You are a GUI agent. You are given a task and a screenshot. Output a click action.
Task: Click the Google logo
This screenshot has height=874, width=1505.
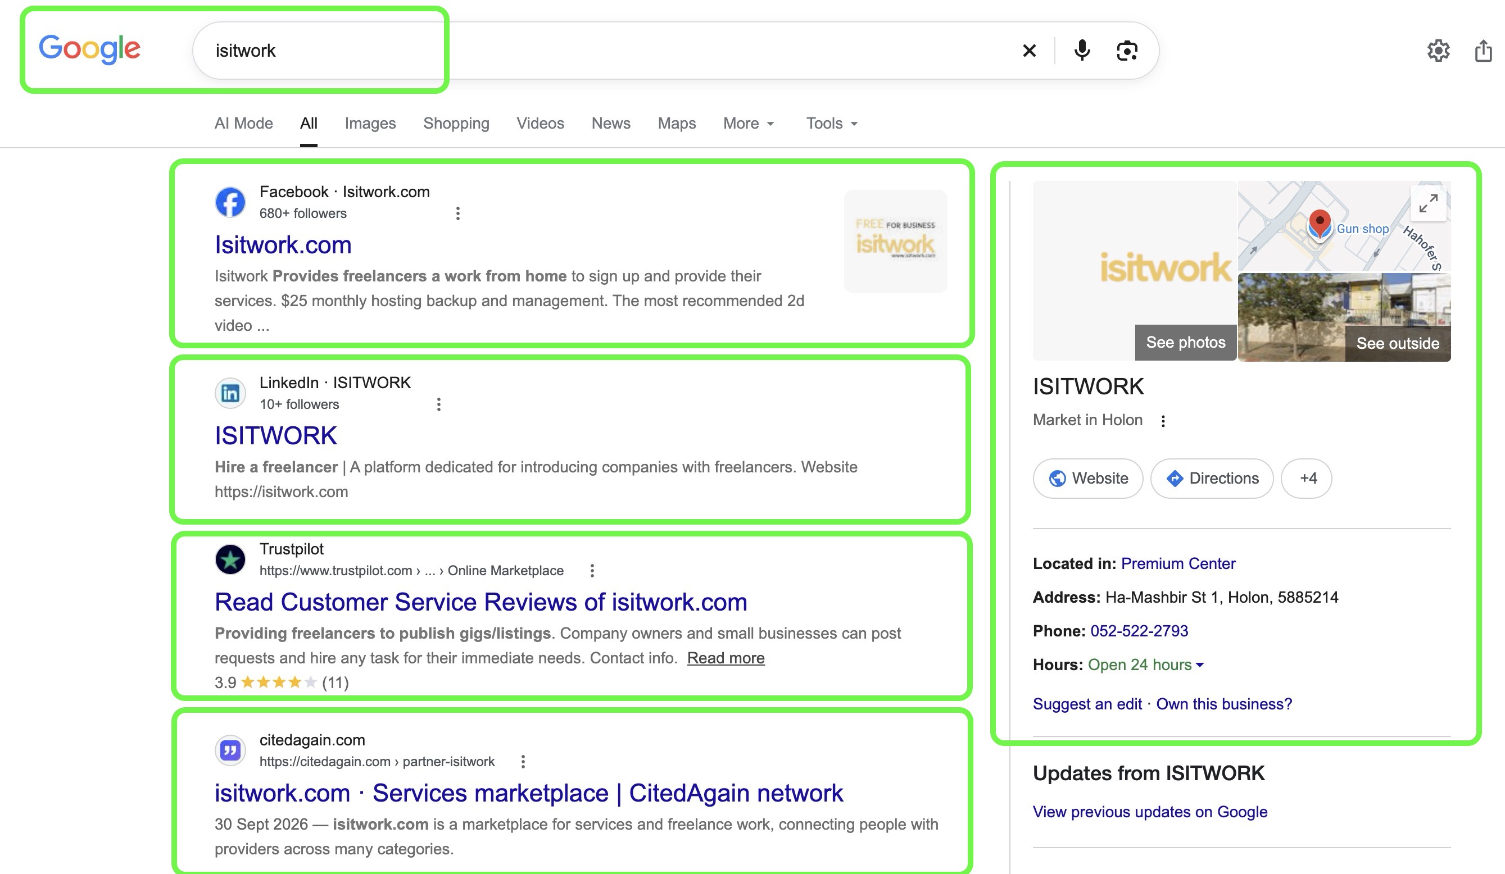(x=89, y=49)
